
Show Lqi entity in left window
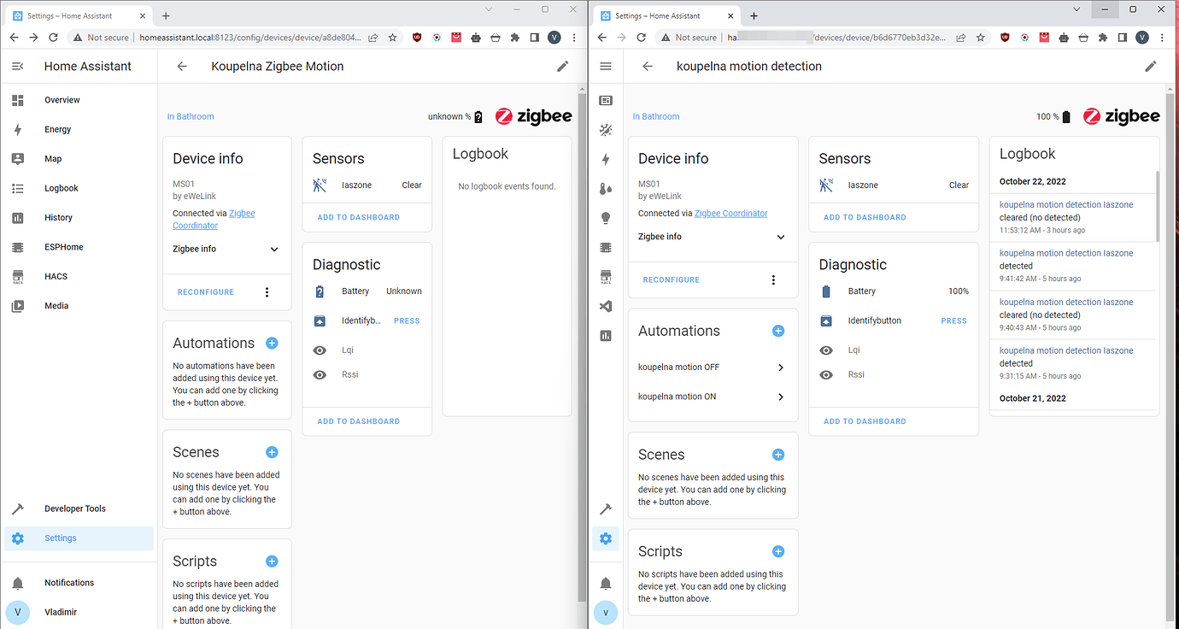click(x=367, y=350)
